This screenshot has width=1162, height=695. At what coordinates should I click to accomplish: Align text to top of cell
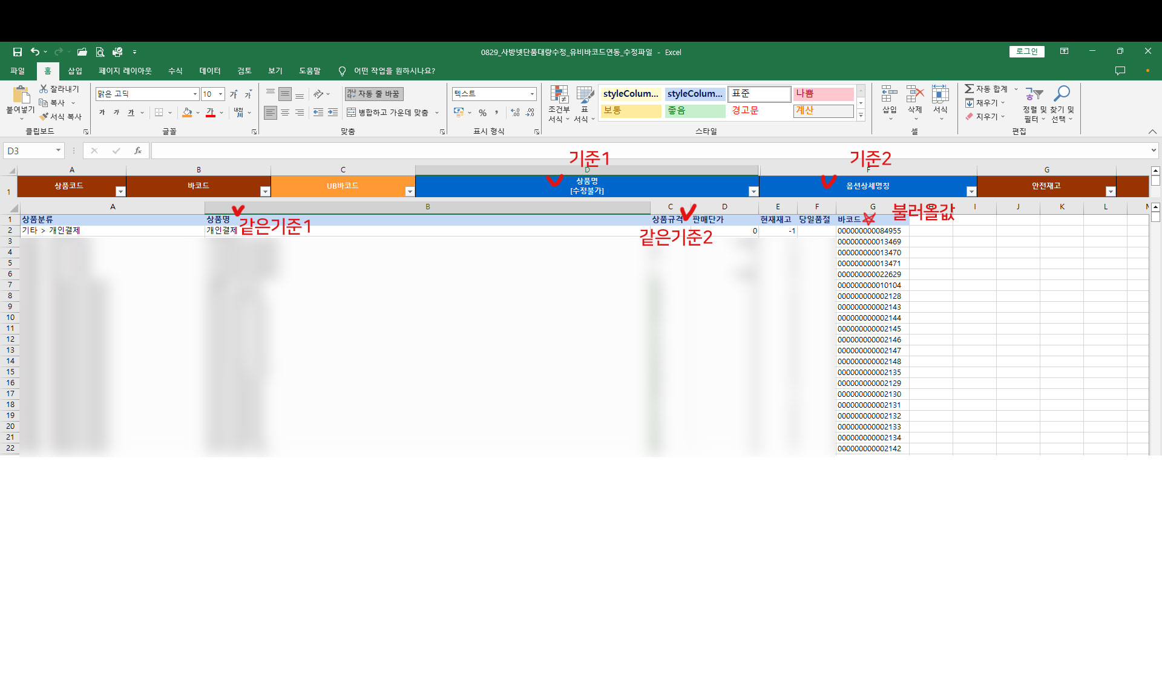pyautogui.click(x=270, y=94)
